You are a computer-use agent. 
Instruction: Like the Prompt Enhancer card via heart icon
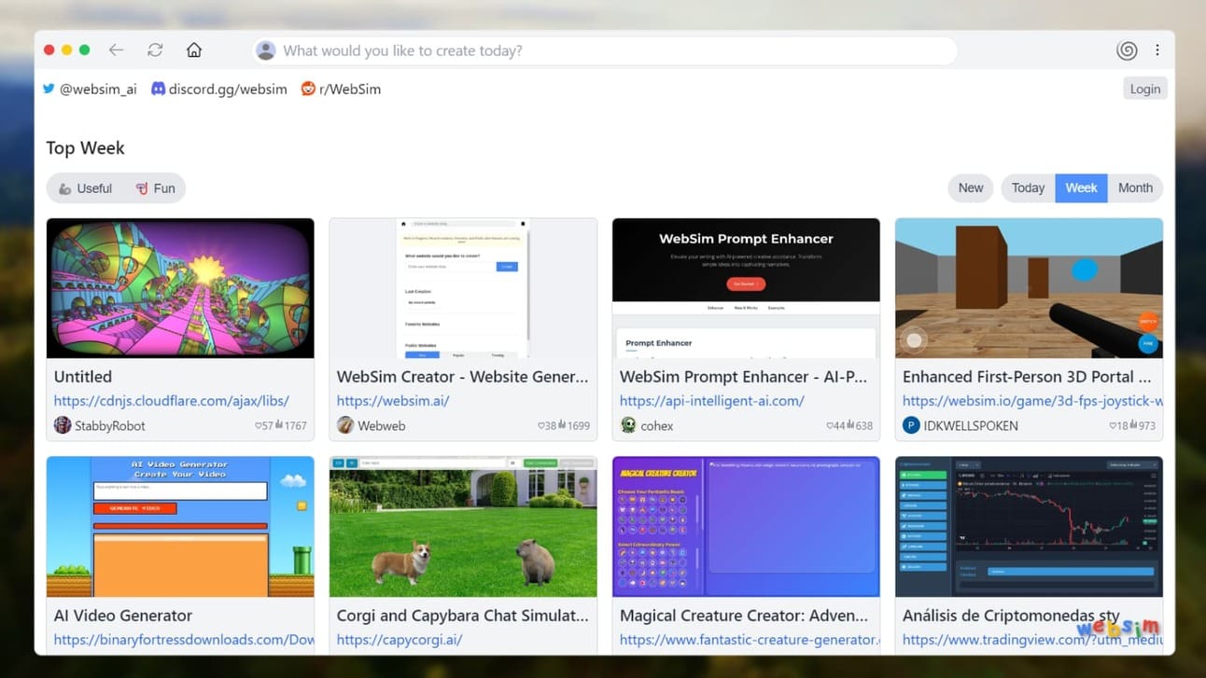point(831,426)
